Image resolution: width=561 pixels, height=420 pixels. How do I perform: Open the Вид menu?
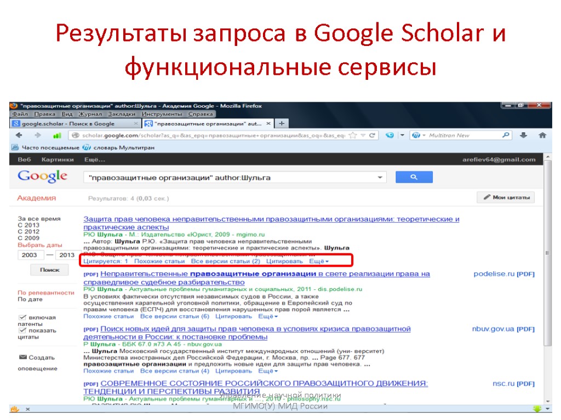click(x=67, y=114)
